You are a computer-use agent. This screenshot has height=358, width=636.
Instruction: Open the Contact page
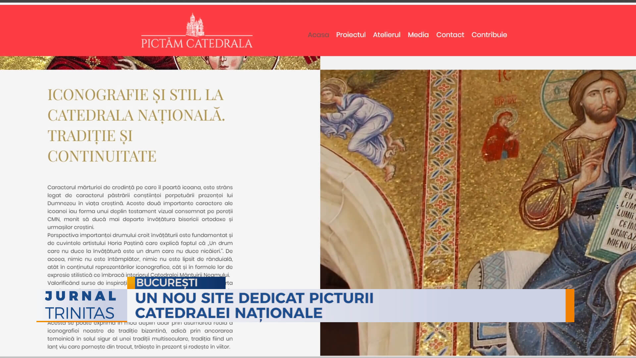(450, 35)
